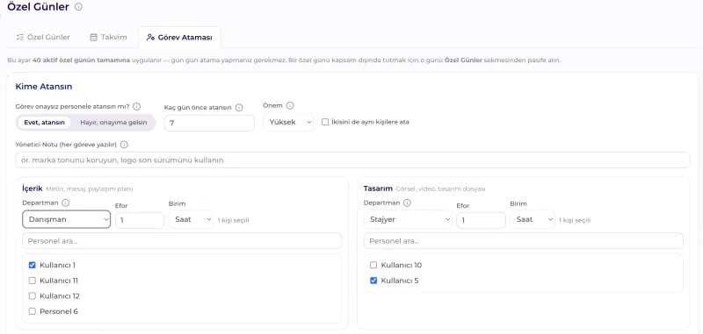Click 'Personel ara...' search in İçerik panel
The image size is (703, 334).
point(182,241)
